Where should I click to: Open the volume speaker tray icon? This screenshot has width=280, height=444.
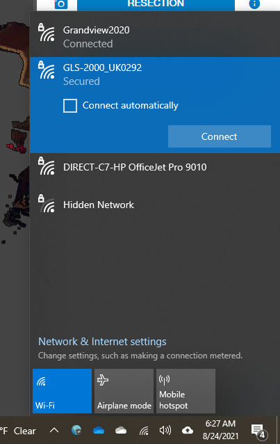[165, 430]
